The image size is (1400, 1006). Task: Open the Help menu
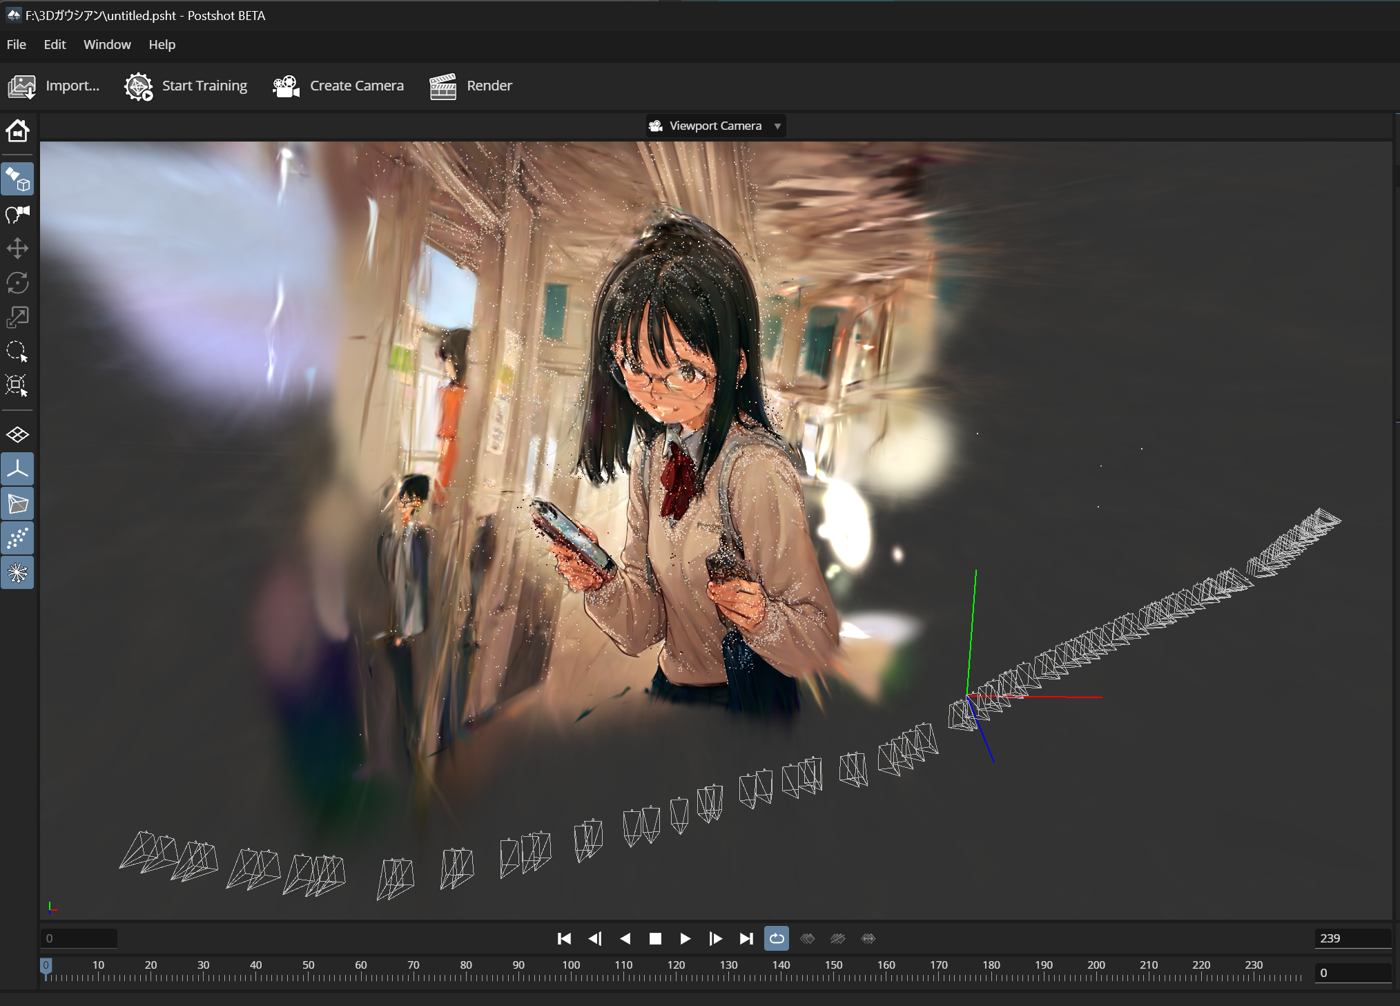(162, 45)
